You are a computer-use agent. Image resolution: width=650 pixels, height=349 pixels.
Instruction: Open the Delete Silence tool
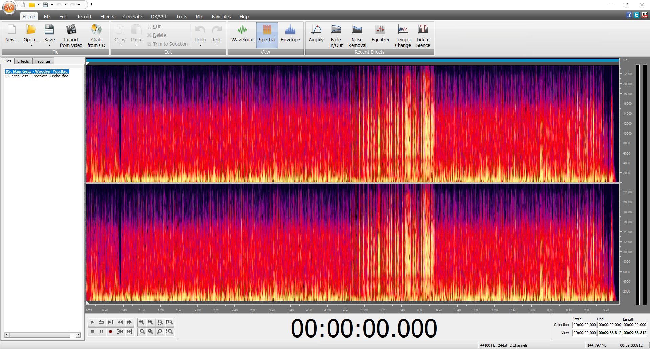click(423, 36)
